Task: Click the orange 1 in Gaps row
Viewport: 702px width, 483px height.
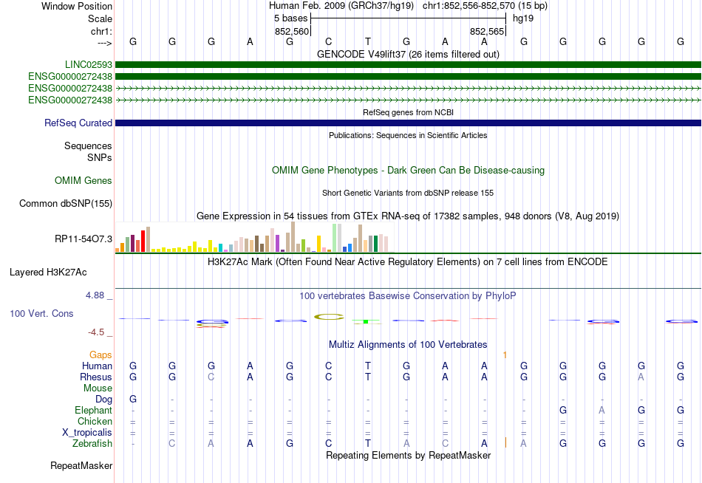Action: (x=505, y=355)
